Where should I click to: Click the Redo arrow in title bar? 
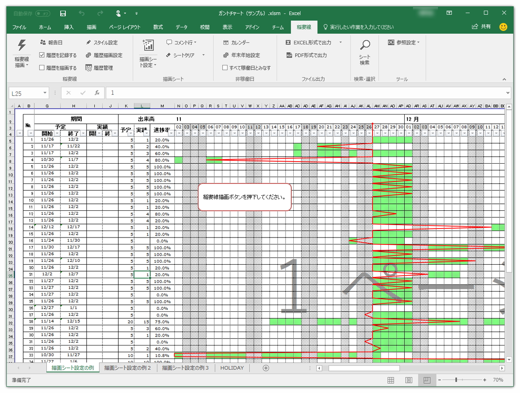coord(100,13)
